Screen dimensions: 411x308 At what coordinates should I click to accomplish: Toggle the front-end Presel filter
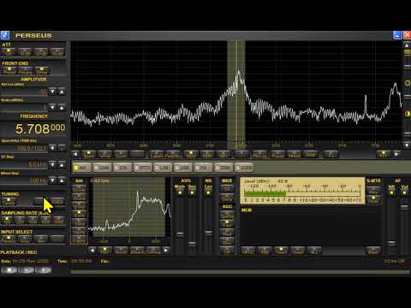click(9, 70)
